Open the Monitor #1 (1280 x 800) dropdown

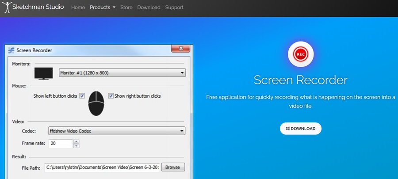coord(122,73)
